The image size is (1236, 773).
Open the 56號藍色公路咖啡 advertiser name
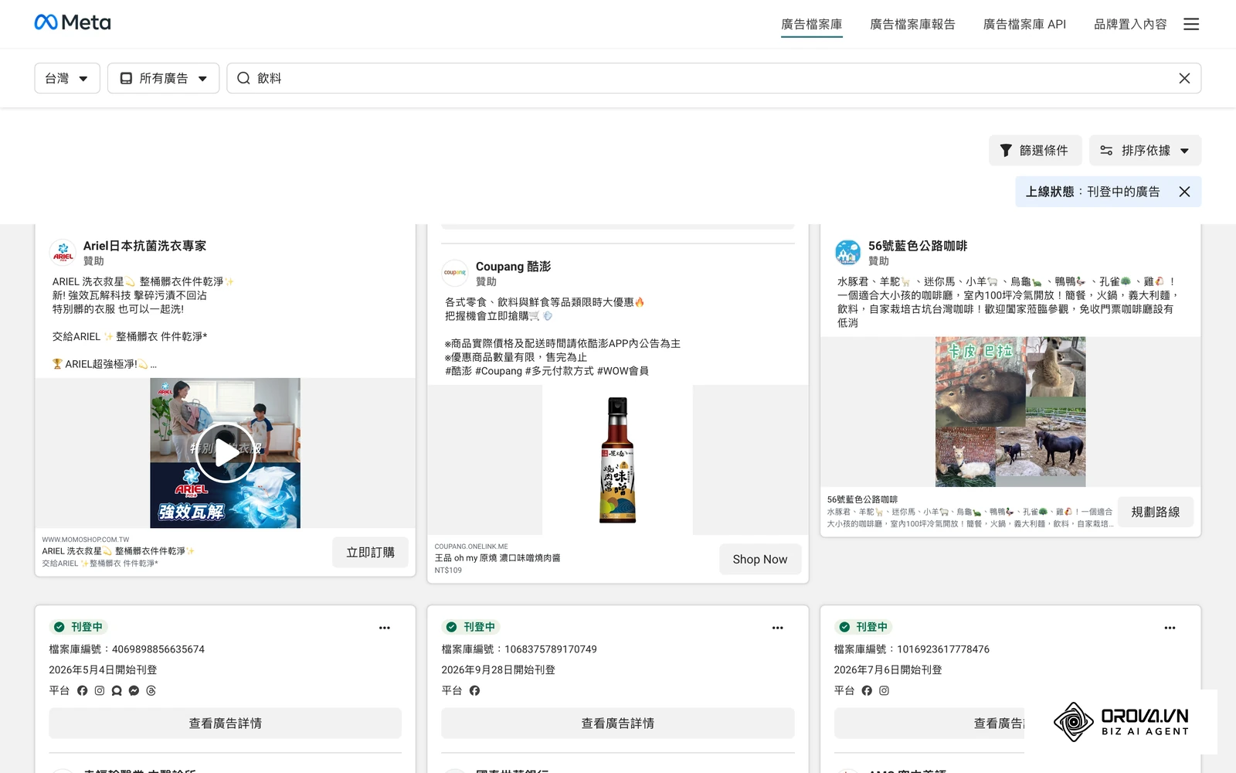point(918,246)
